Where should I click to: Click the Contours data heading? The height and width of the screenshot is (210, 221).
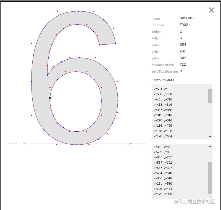pos(163,80)
